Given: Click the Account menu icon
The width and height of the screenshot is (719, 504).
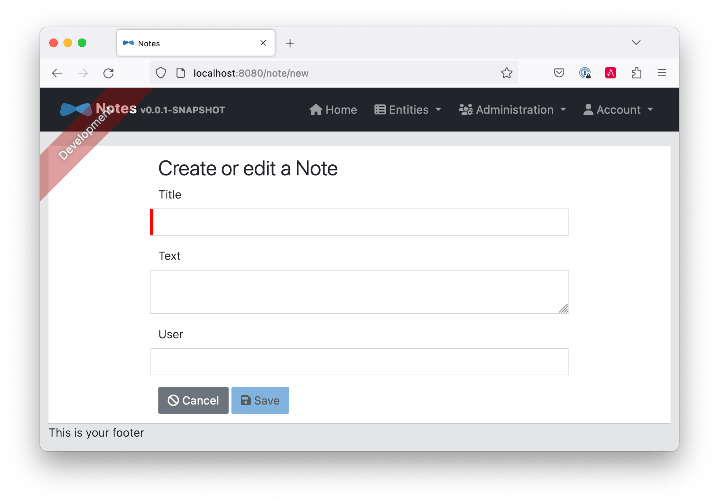Looking at the screenshot, I should point(588,110).
